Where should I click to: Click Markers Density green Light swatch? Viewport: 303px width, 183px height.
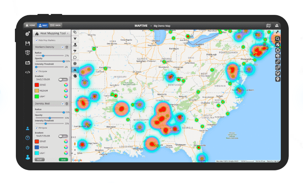37,96
